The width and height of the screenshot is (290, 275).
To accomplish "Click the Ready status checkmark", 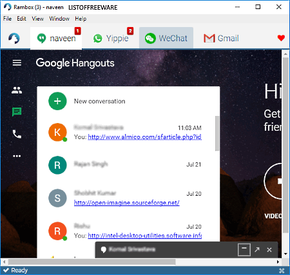I will coord(6,270).
